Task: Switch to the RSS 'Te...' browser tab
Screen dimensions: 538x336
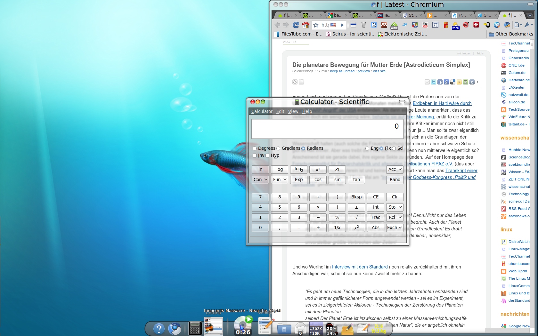Action: [x=387, y=15]
